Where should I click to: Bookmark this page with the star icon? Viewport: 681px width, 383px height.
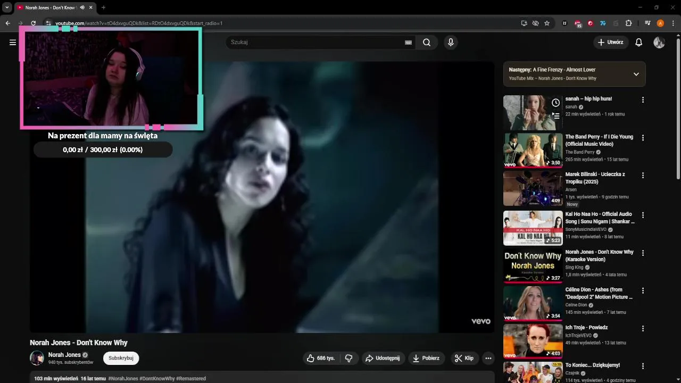(546, 23)
